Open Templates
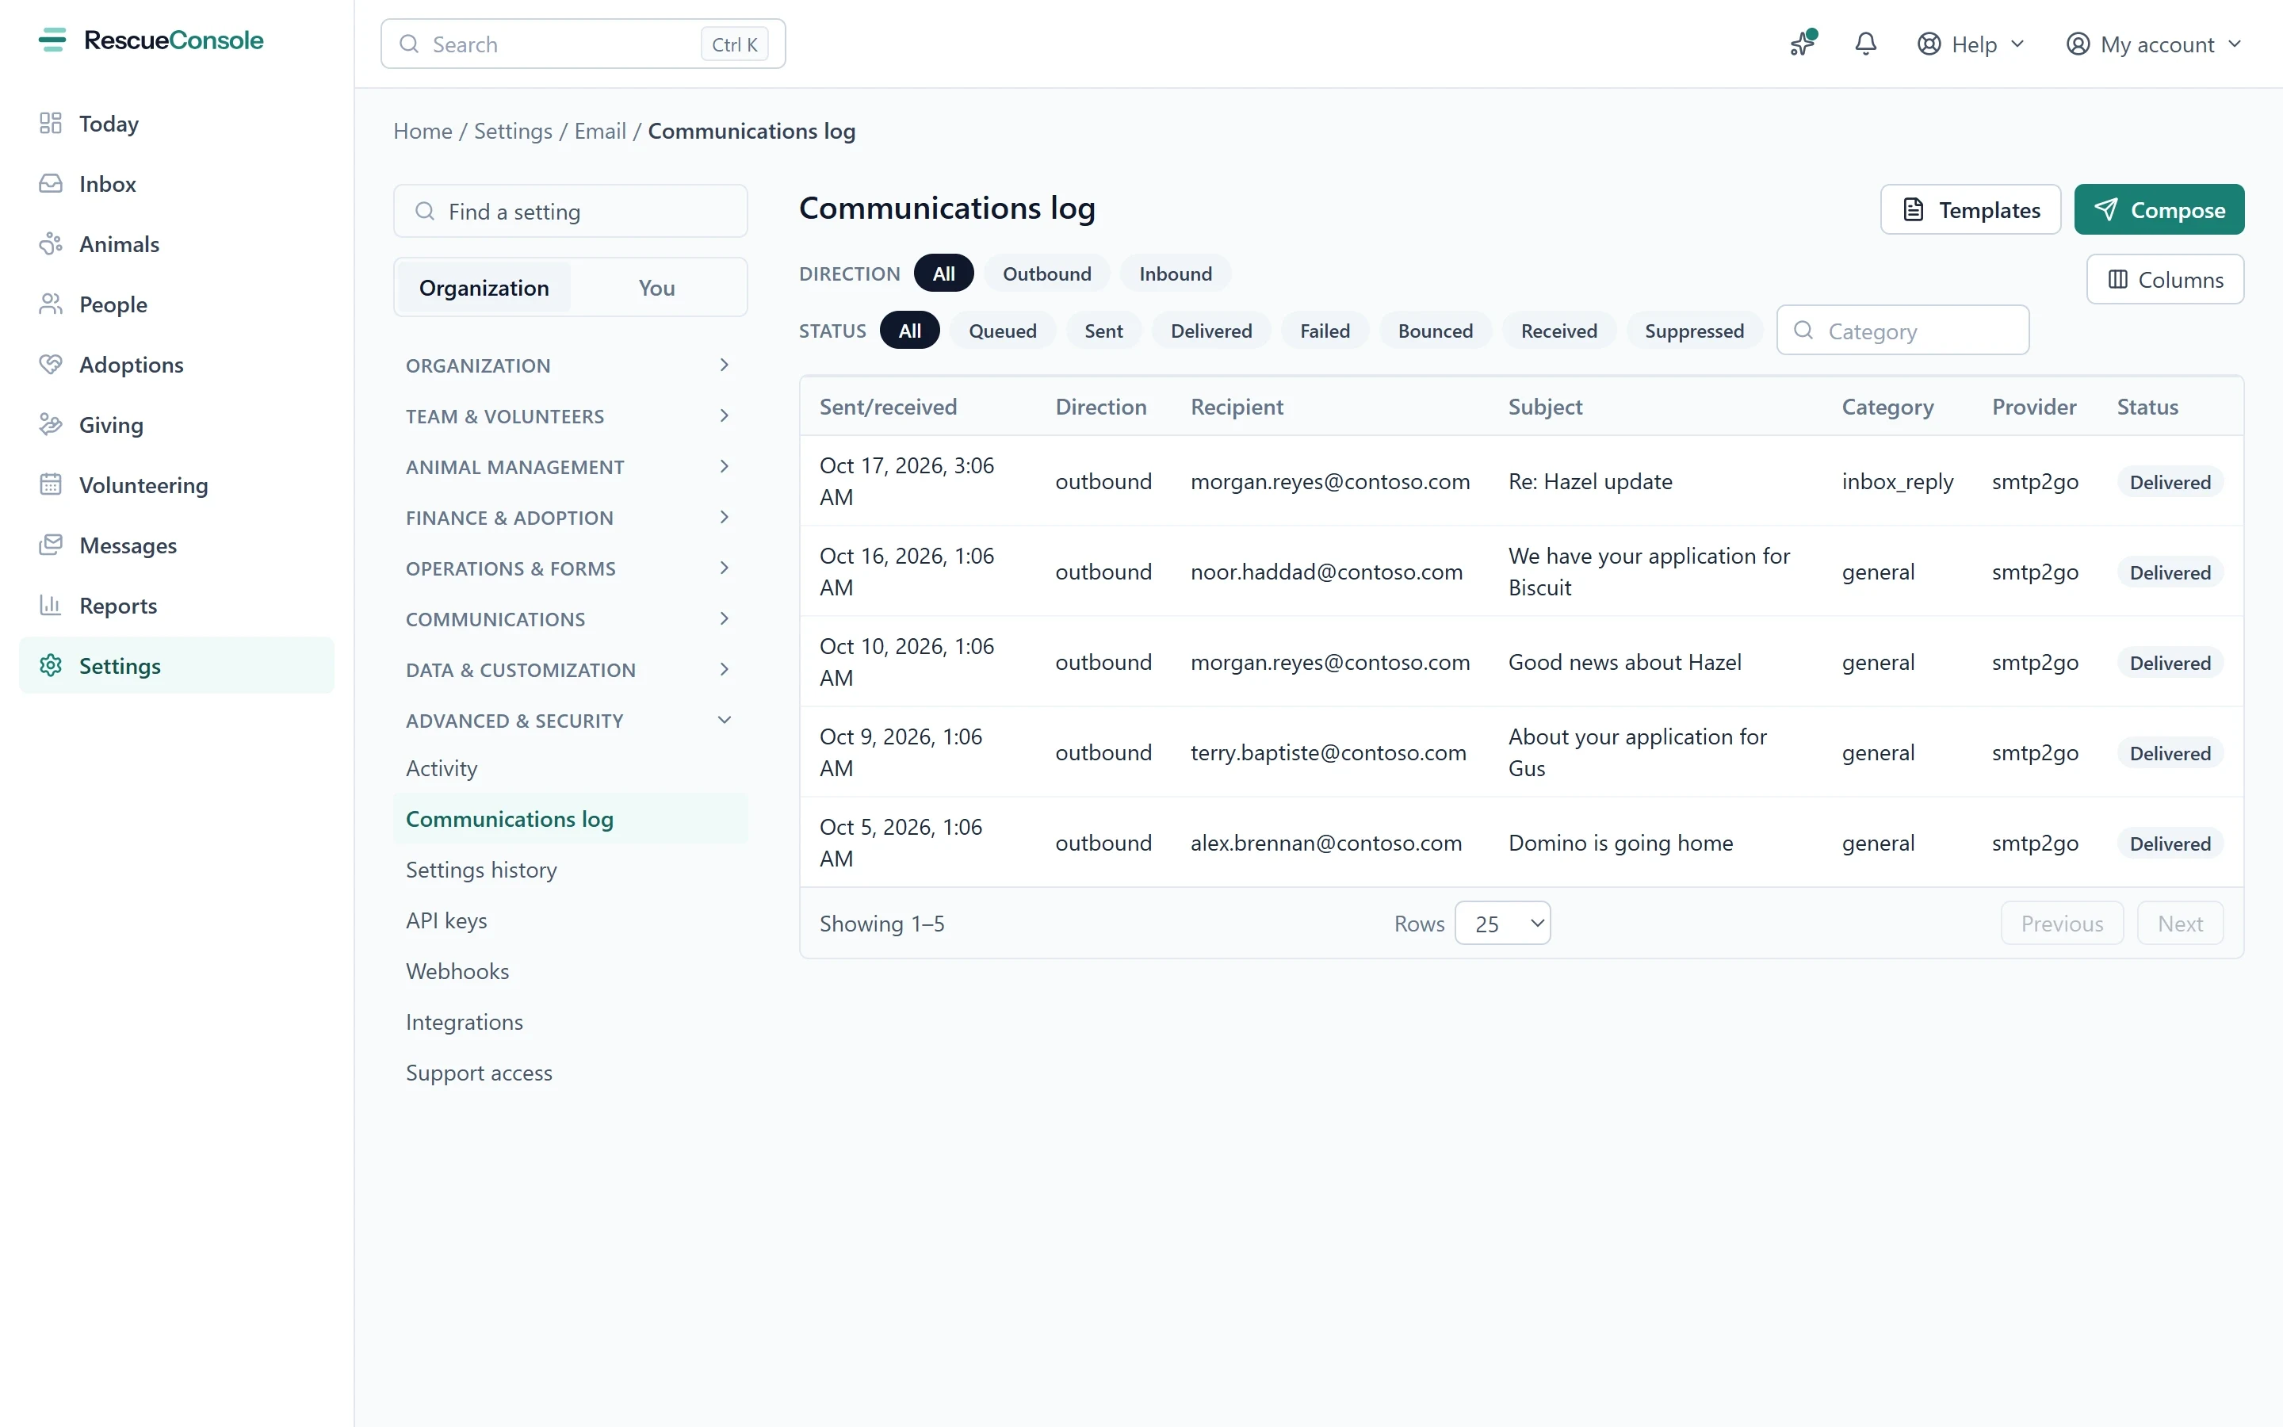Image resolution: width=2283 pixels, height=1427 pixels. click(1970, 209)
